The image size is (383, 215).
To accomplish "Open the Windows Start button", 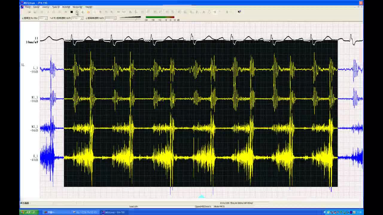I will click(28, 212).
